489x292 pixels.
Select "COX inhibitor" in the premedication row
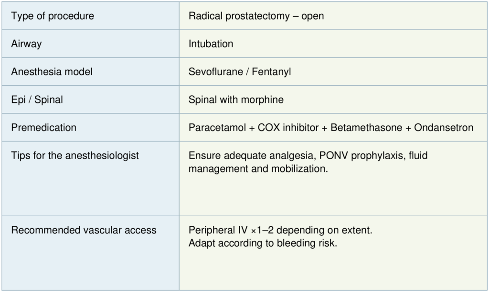click(288, 128)
